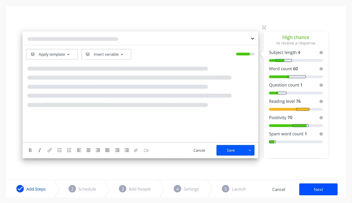Viewport: 352px width, 203px height.
Task: Collapse the subject line chevron
Action: click(253, 39)
